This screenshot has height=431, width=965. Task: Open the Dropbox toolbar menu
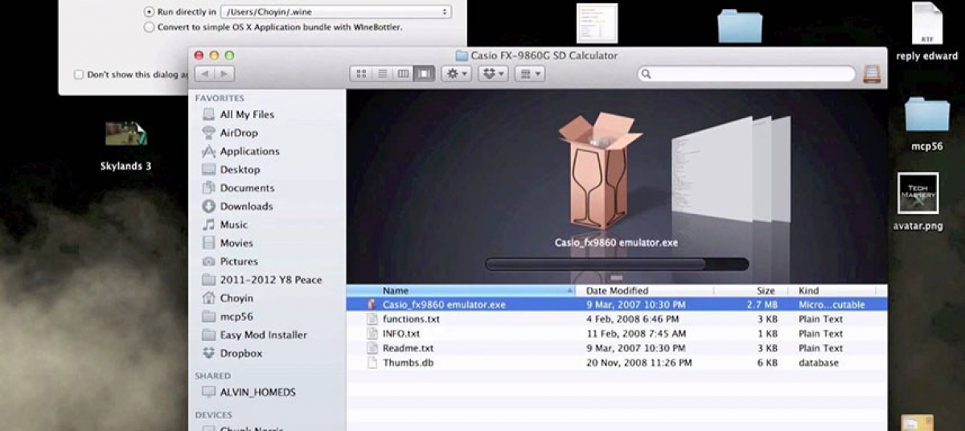point(492,73)
